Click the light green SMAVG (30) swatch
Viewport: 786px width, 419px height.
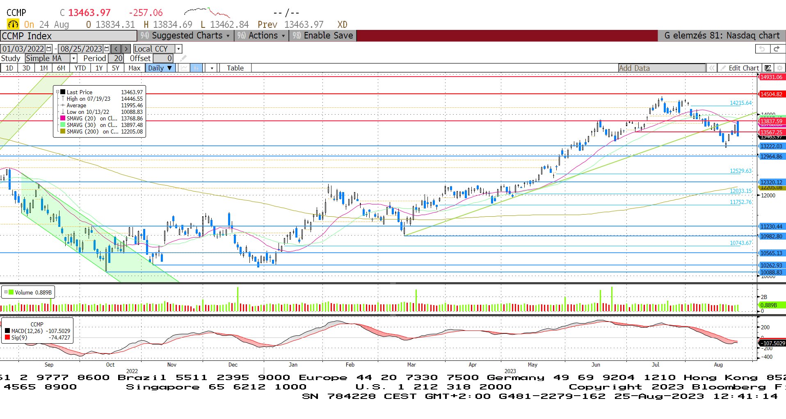click(63, 125)
